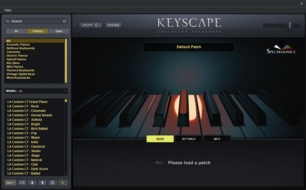This screenshot has width=306, height=190.
Task: Load LA Custom C7 - Studio patch
Action: click(24, 151)
